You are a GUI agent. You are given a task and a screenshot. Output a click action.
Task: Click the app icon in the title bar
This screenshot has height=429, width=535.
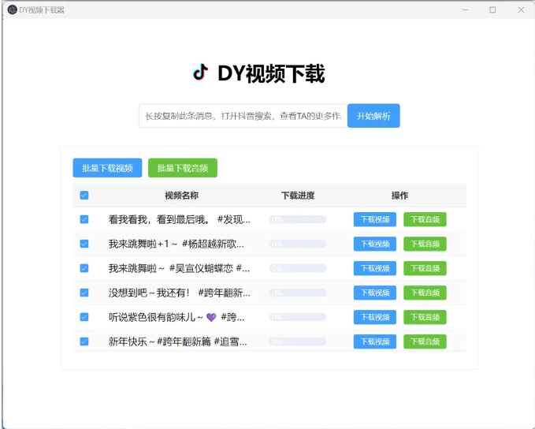pos(12,10)
